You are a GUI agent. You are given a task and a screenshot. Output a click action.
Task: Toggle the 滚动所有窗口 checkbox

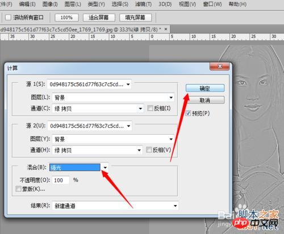[8, 18]
